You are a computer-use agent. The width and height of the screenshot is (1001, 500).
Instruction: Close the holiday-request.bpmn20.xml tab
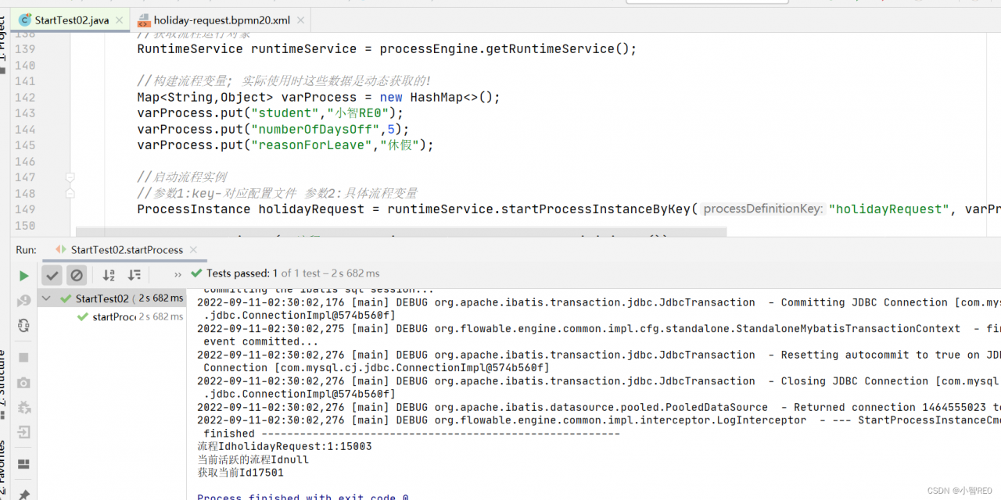(x=302, y=20)
